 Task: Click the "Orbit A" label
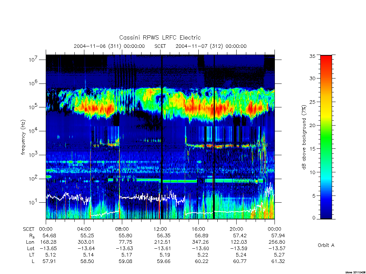point(326,245)
